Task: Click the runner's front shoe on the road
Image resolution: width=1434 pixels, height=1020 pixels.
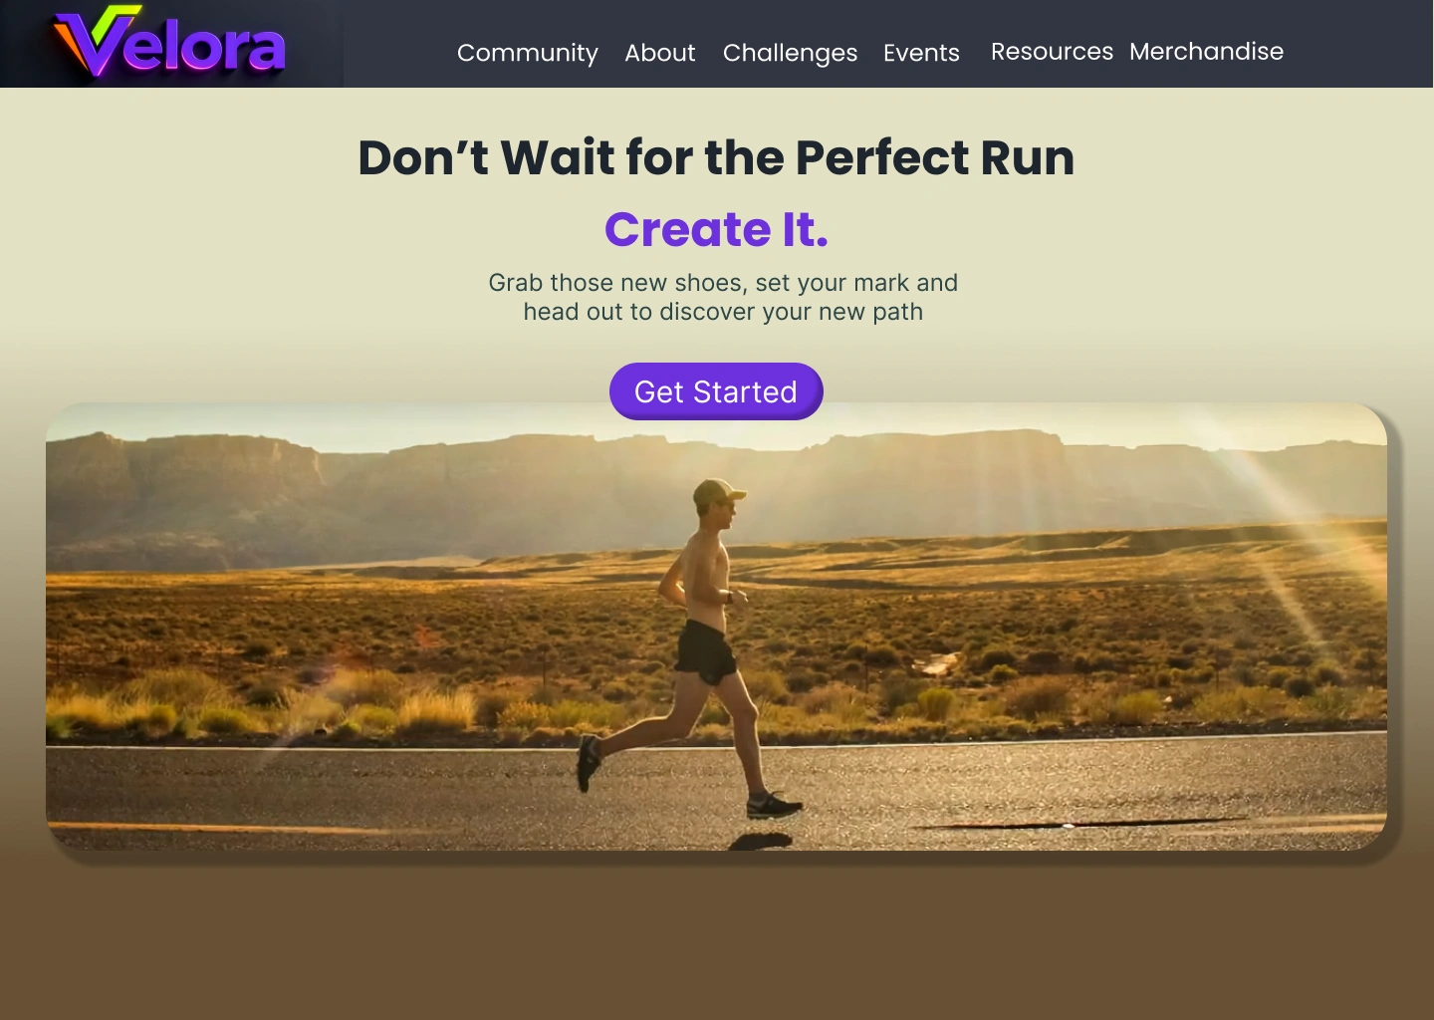Action: [x=775, y=805]
